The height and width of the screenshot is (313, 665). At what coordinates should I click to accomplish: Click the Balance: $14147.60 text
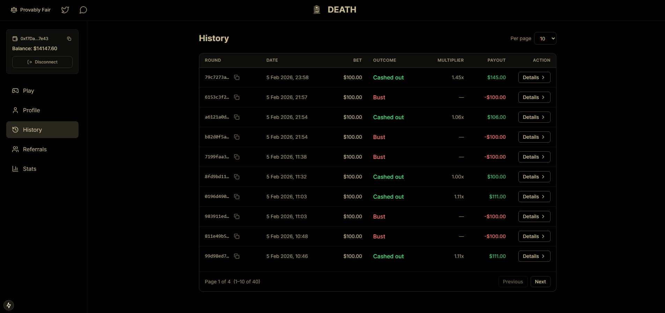(35, 48)
